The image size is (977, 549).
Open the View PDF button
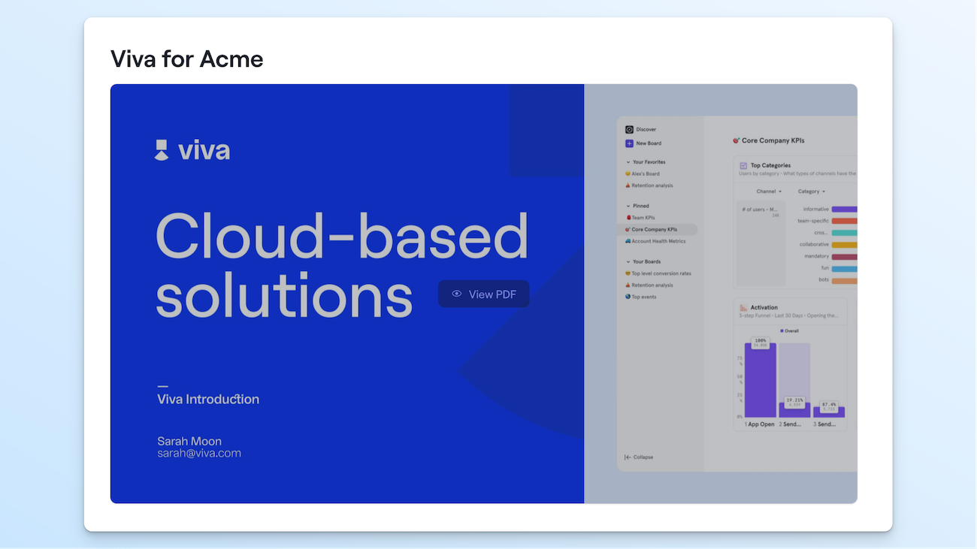point(484,294)
